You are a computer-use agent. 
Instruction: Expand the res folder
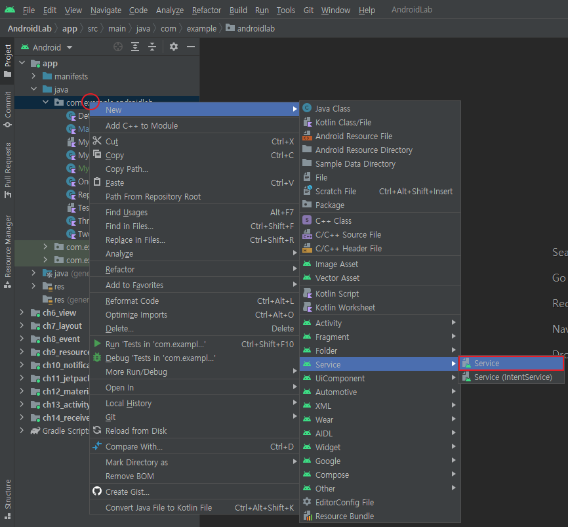(x=33, y=286)
